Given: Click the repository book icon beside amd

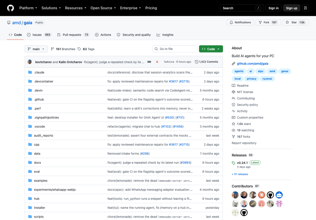Looking at the screenshot, I should tap(9, 23).
